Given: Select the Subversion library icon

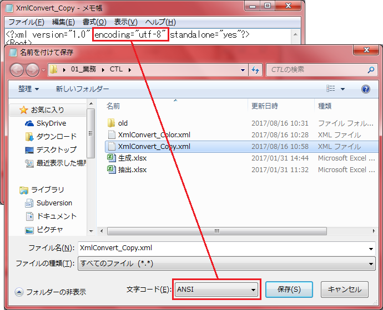Looking at the screenshot, I should click(29, 203).
